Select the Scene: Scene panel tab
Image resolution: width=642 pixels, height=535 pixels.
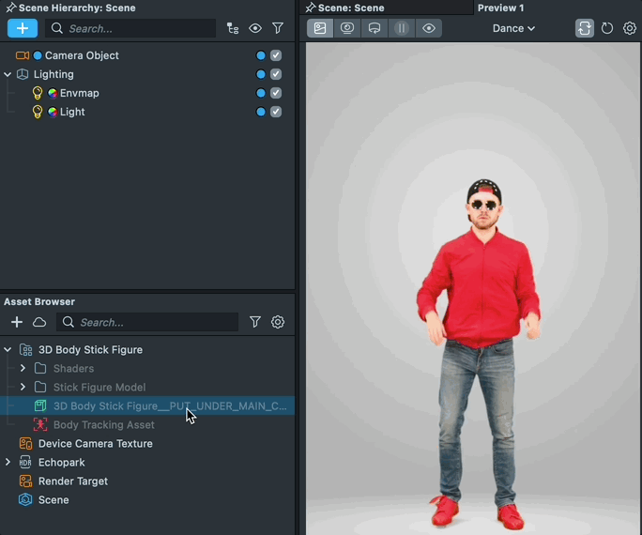click(x=349, y=8)
